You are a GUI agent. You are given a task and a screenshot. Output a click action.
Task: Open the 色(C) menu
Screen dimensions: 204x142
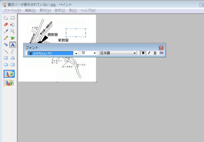pos(73,10)
